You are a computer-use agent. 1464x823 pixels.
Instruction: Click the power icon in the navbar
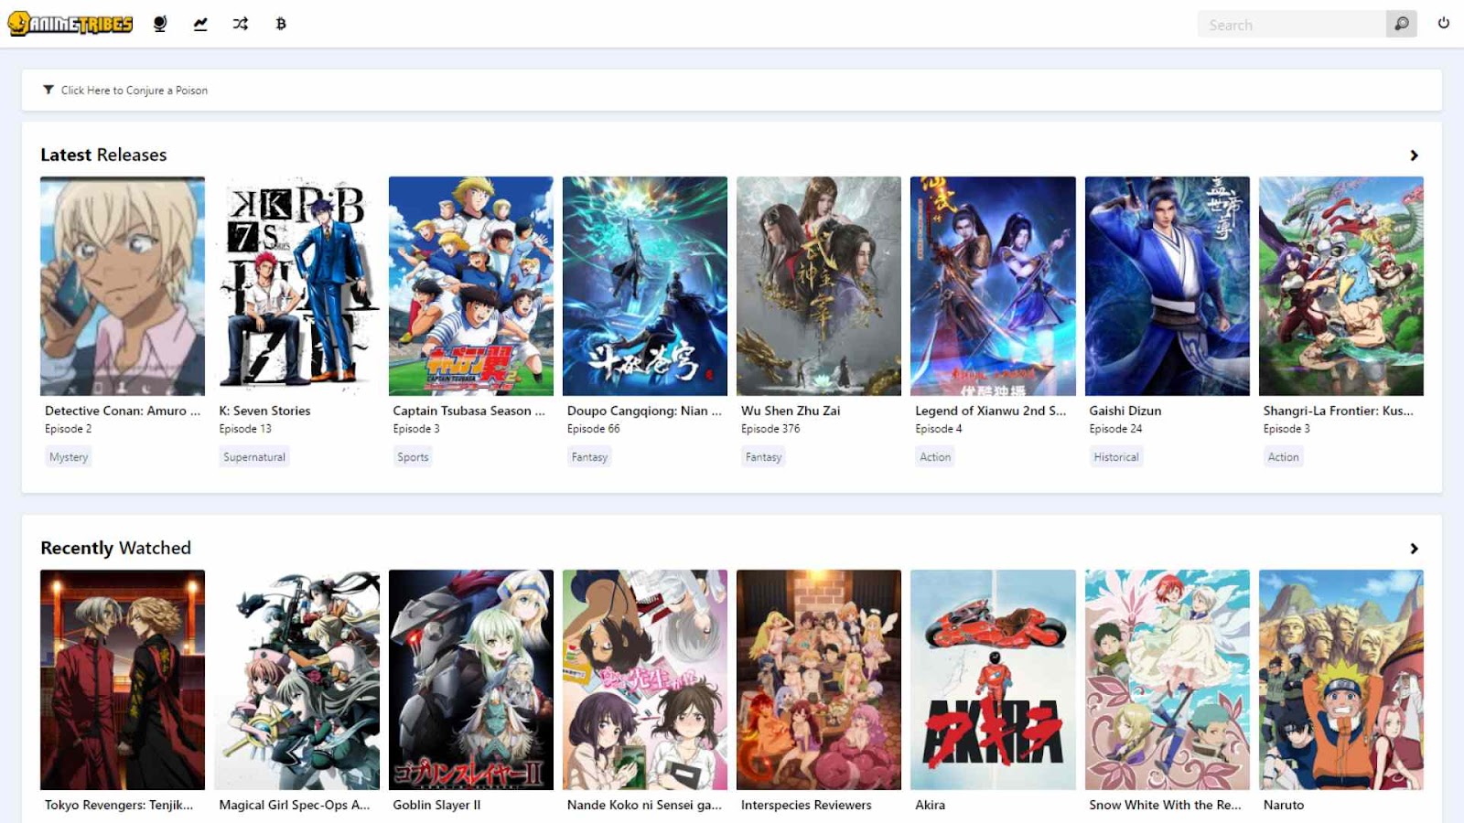pyautogui.click(x=1444, y=24)
